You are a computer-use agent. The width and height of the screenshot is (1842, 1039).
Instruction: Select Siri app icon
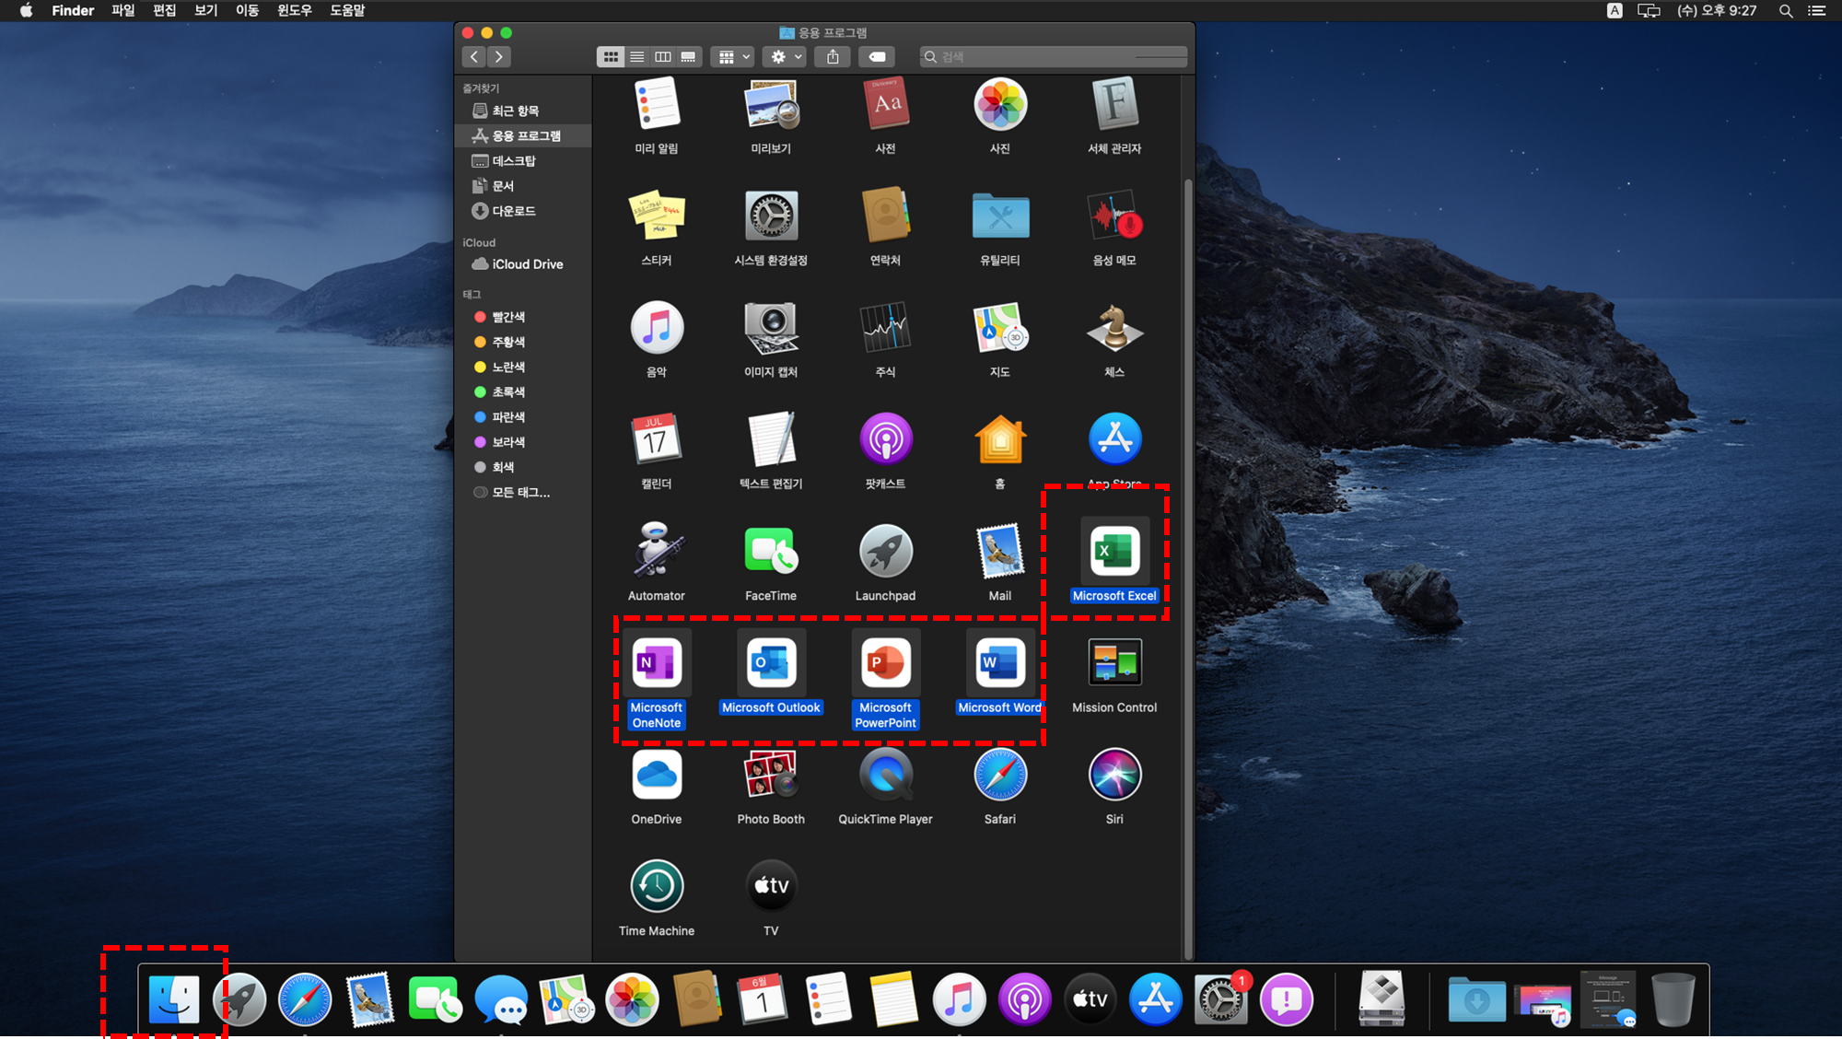1114,775
